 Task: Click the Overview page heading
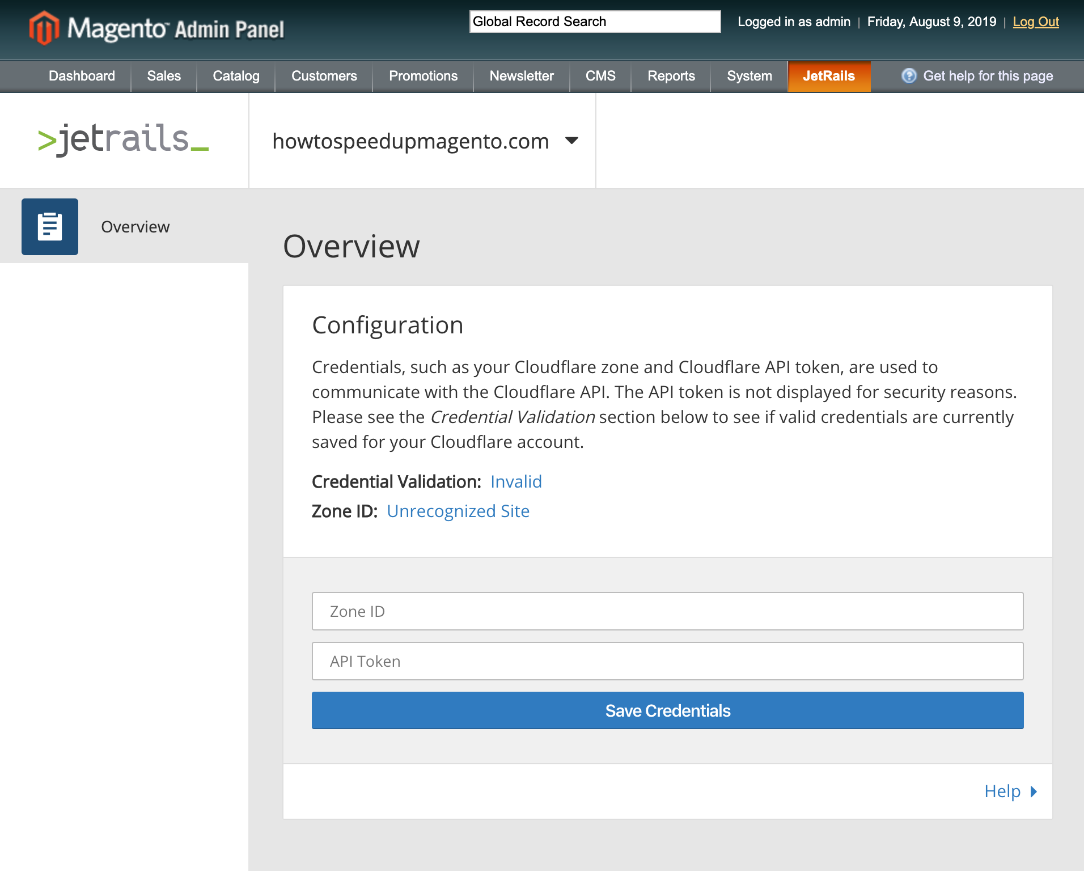[352, 246]
